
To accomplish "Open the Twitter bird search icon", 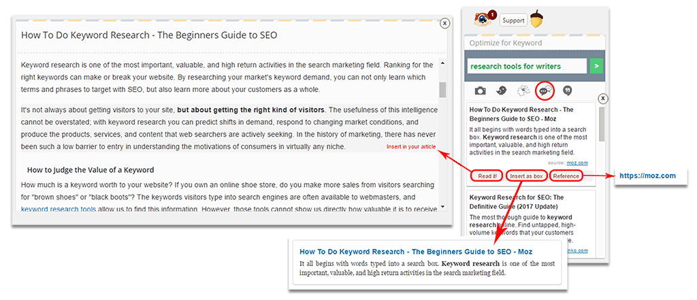I will pos(502,90).
